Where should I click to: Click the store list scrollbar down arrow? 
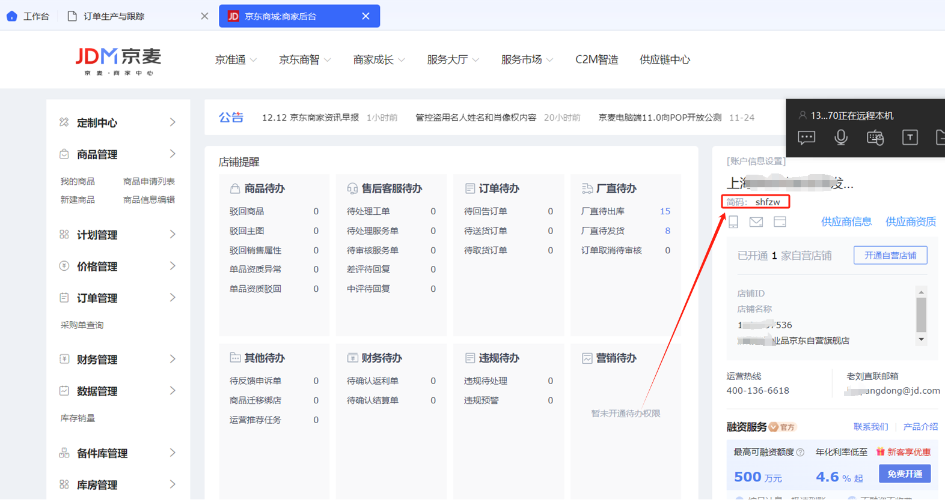pos(921,340)
